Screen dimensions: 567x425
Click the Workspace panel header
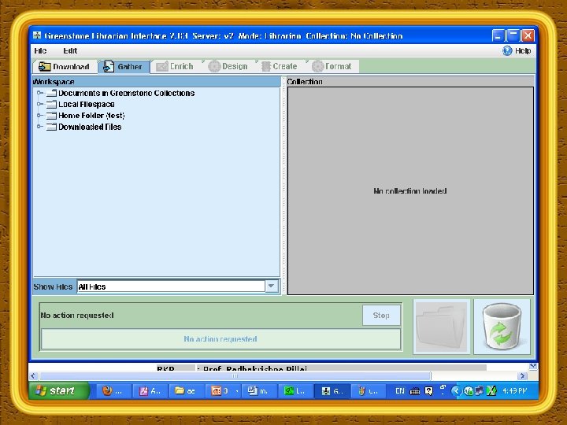pyautogui.click(x=156, y=82)
